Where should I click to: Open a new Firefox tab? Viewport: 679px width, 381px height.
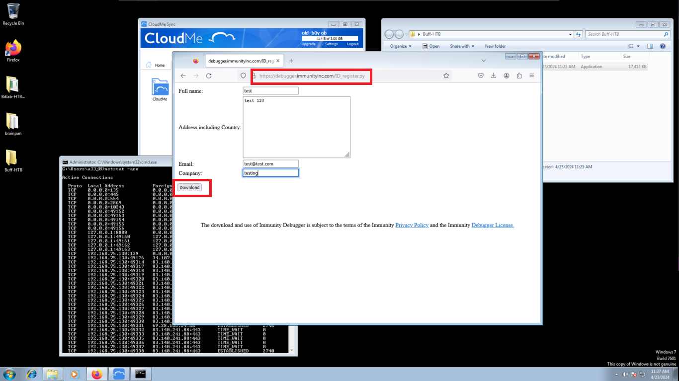(x=291, y=61)
